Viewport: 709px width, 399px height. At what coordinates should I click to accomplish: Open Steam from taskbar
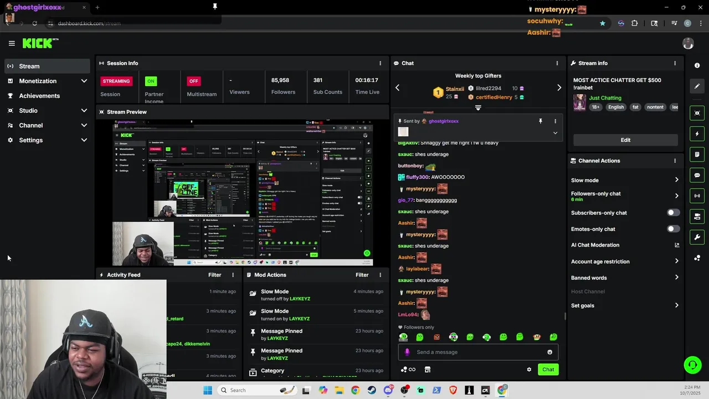pos(372,390)
